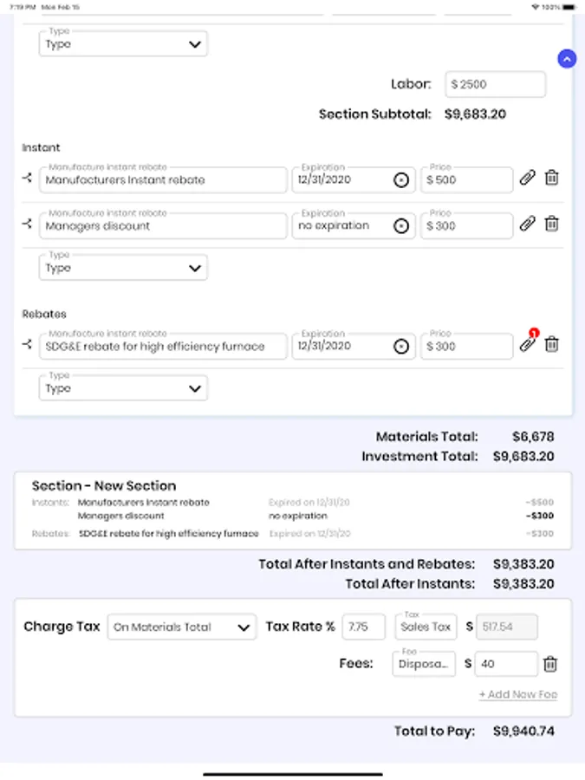Click the Tax Rate percent field
This screenshot has width=585, height=780.
(363, 627)
